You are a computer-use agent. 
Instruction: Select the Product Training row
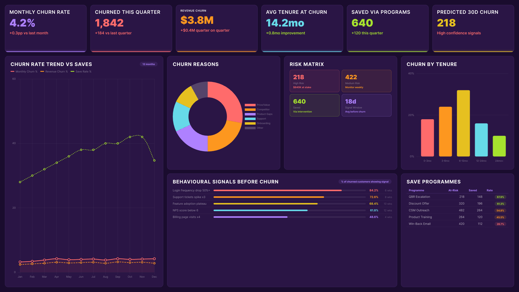click(457, 217)
